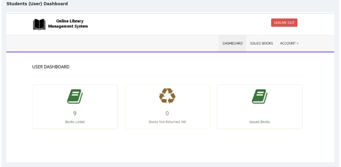Click the Students (User) Dashboard title text
The image size is (341, 167).
click(x=37, y=4)
